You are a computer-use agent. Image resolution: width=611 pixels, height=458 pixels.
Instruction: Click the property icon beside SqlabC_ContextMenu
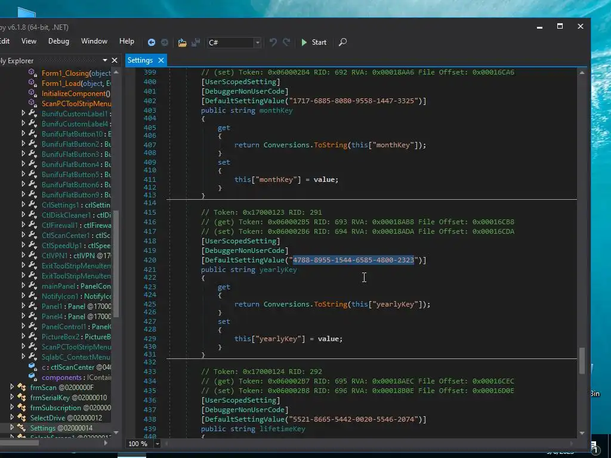click(x=33, y=357)
